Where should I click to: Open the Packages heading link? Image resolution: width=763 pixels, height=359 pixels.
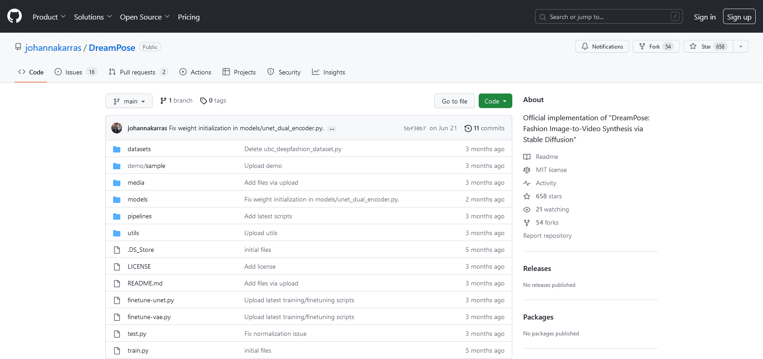(x=538, y=317)
